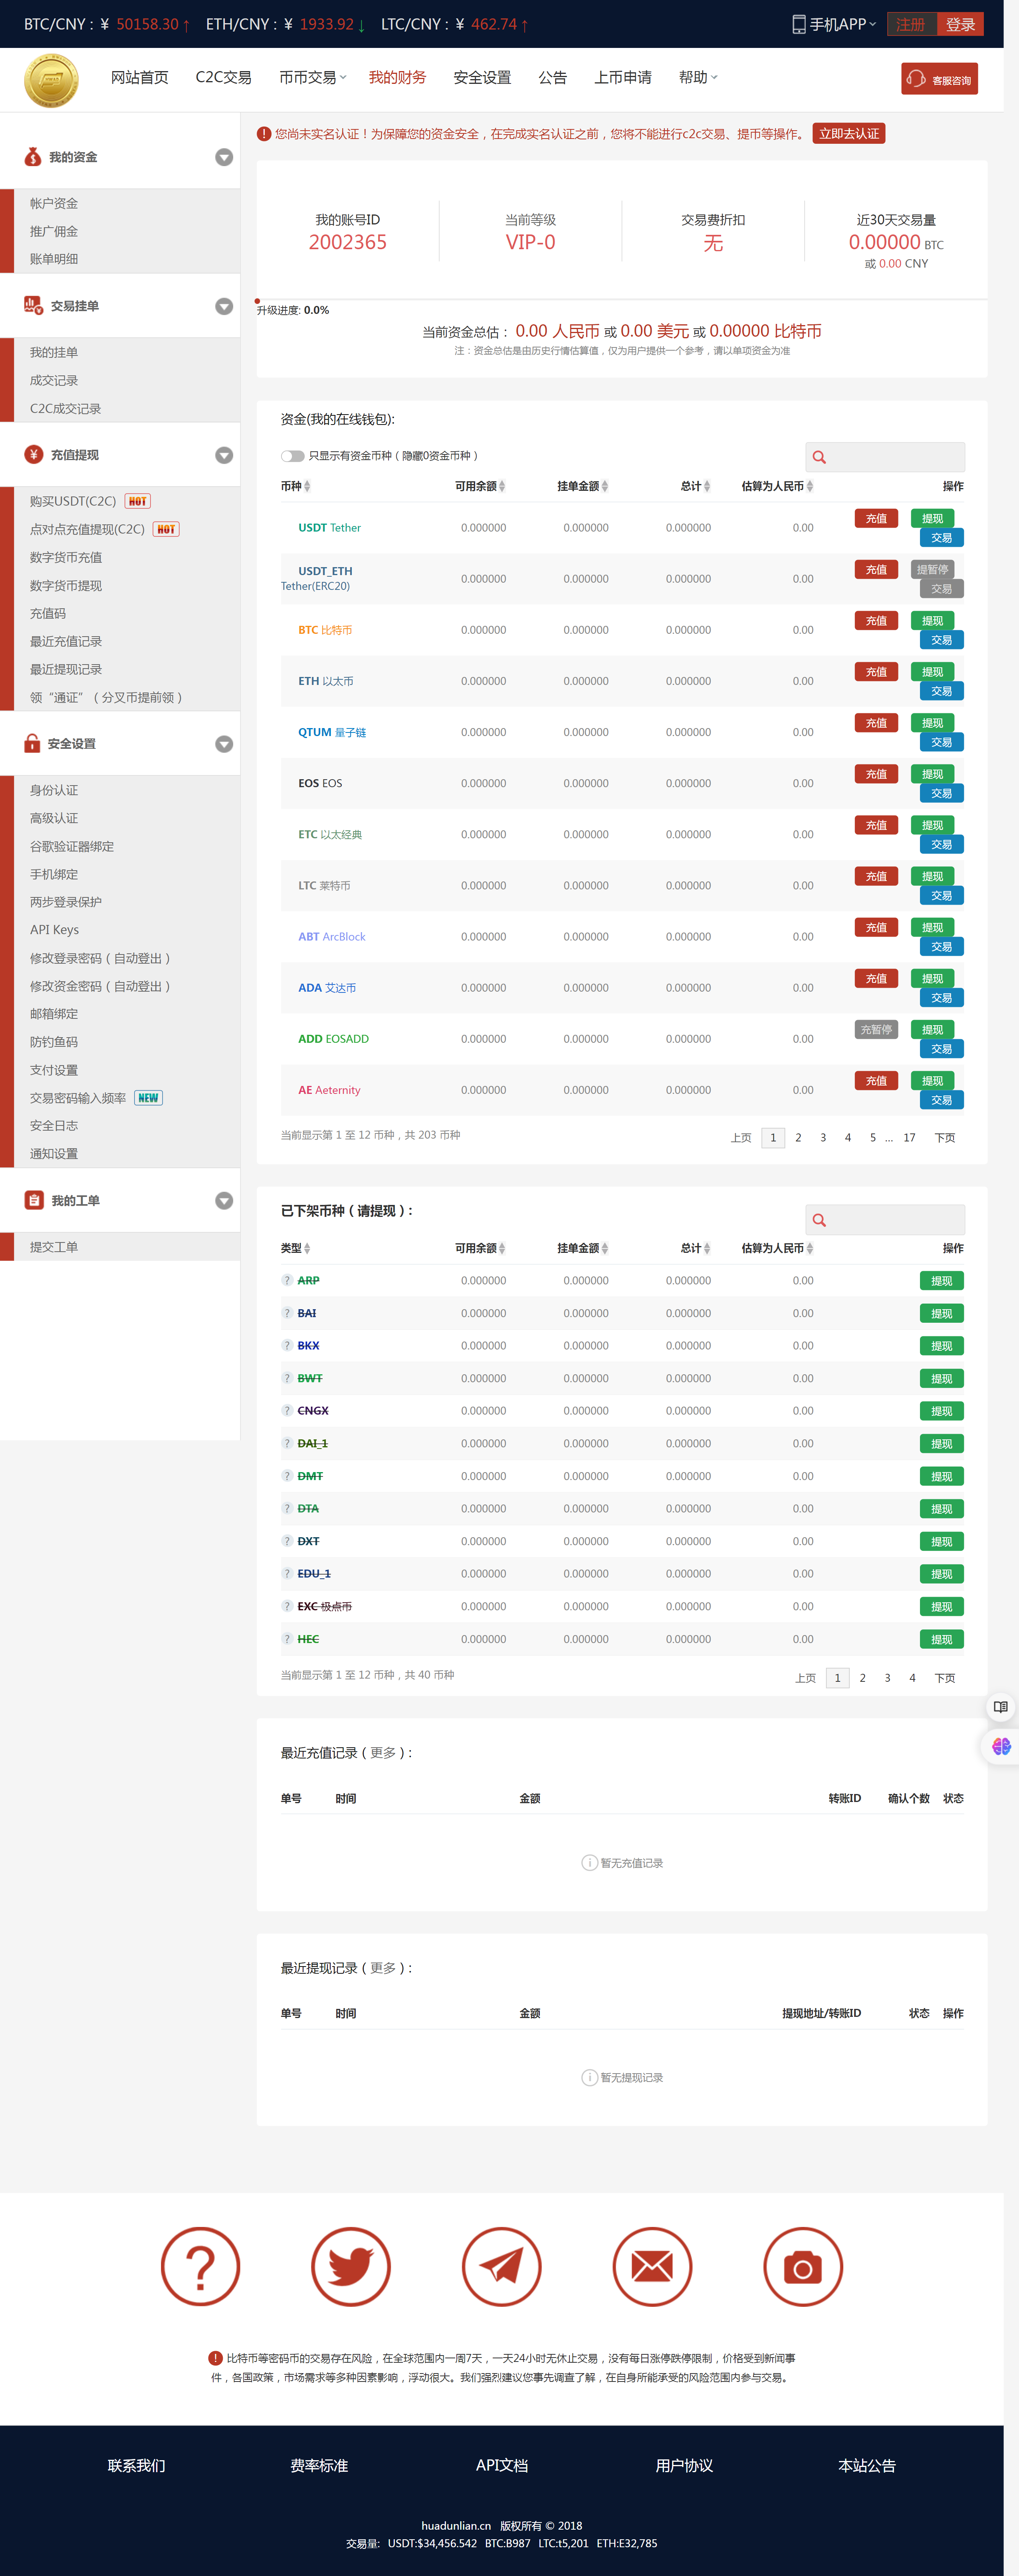Open the C2C交易 navigation tab
The image size is (1019, 2576).
click(223, 78)
